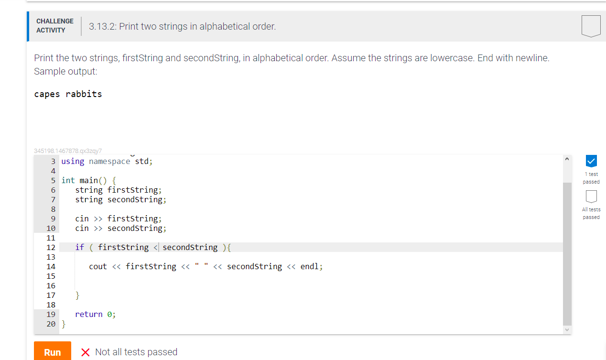Click line number 19 in gutter

tap(51, 314)
